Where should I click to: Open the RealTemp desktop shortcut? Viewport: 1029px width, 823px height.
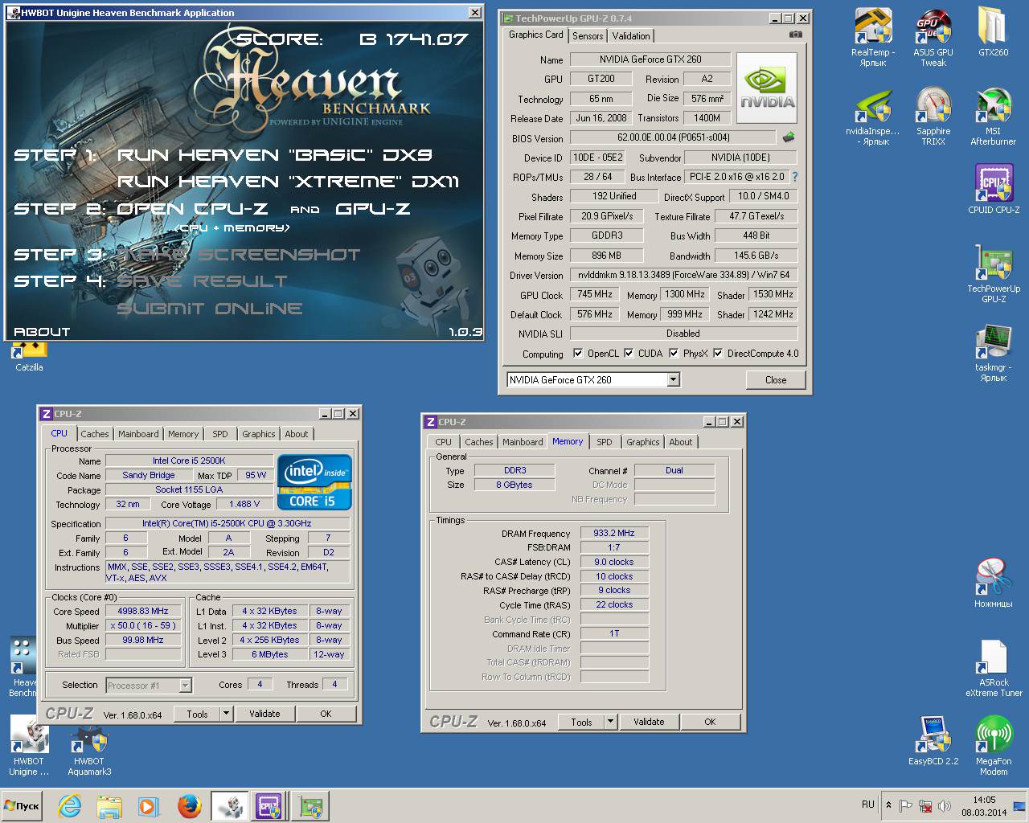(873, 36)
